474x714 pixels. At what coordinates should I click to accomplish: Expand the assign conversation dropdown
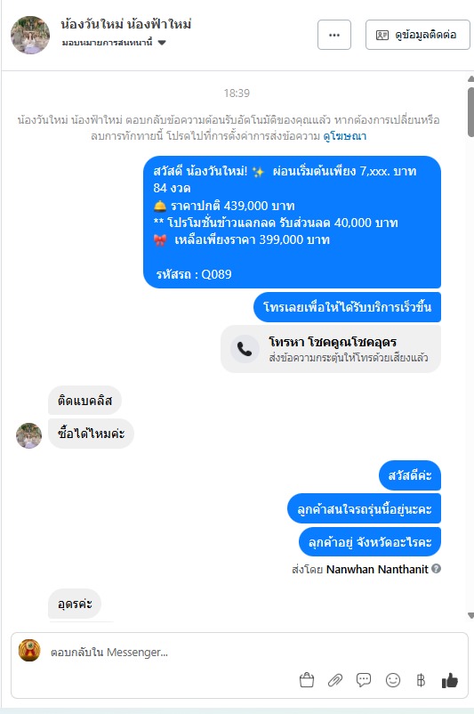[114, 43]
